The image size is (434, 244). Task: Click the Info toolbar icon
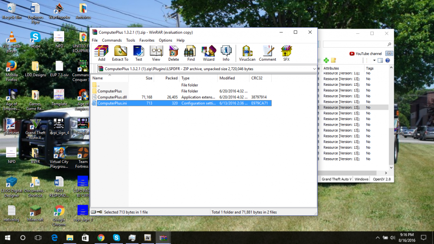point(226,53)
